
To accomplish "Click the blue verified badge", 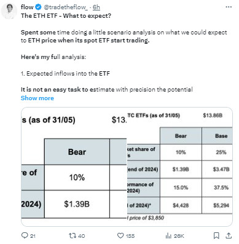I will coord(38,7).
